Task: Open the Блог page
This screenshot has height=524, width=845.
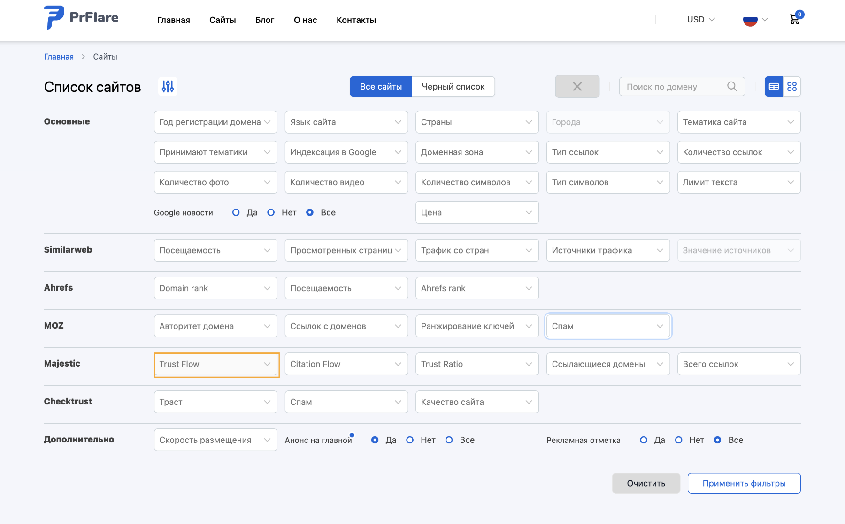Action: [265, 20]
